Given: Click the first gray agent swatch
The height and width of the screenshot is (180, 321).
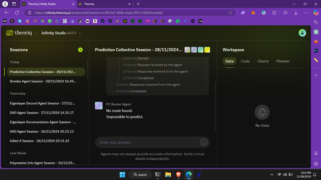Looking at the screenshot, I should [x=188, y=50].
